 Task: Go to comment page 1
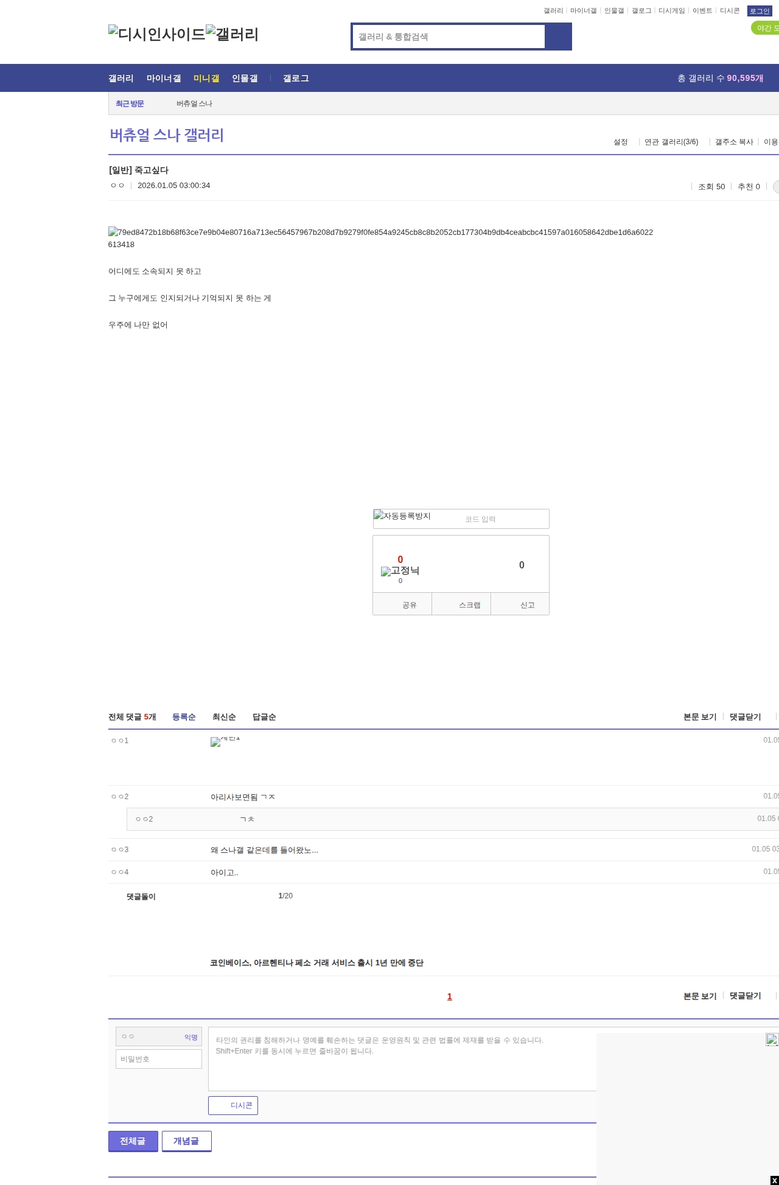point(450,996)
